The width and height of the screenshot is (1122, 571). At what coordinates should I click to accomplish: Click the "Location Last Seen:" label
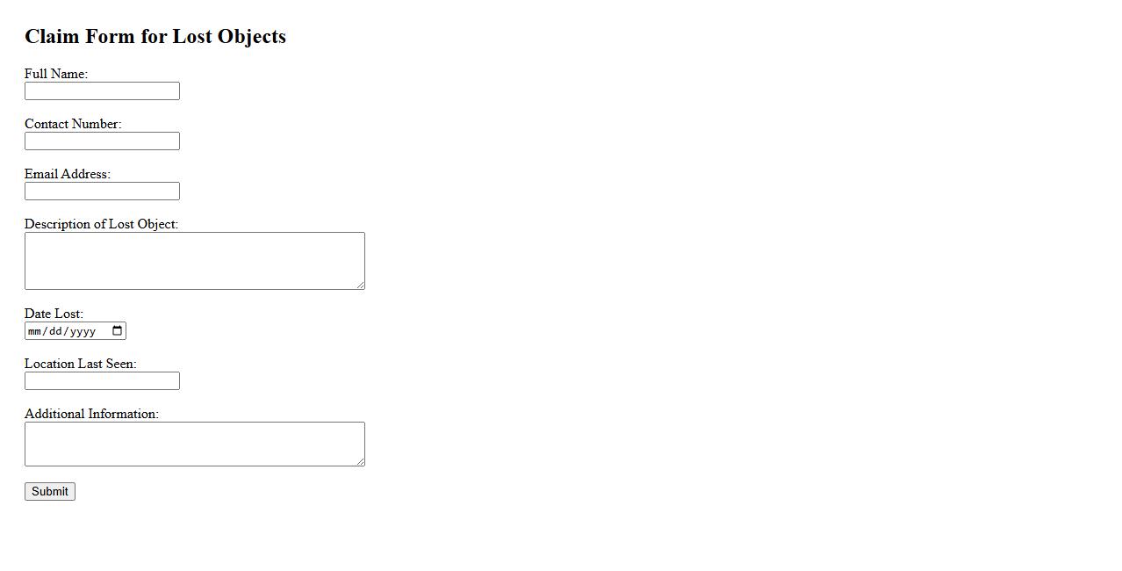pos(81,364)
